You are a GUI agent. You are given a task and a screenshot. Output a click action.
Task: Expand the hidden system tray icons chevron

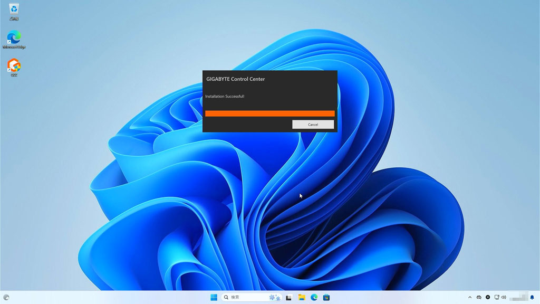tap(470, 297)
